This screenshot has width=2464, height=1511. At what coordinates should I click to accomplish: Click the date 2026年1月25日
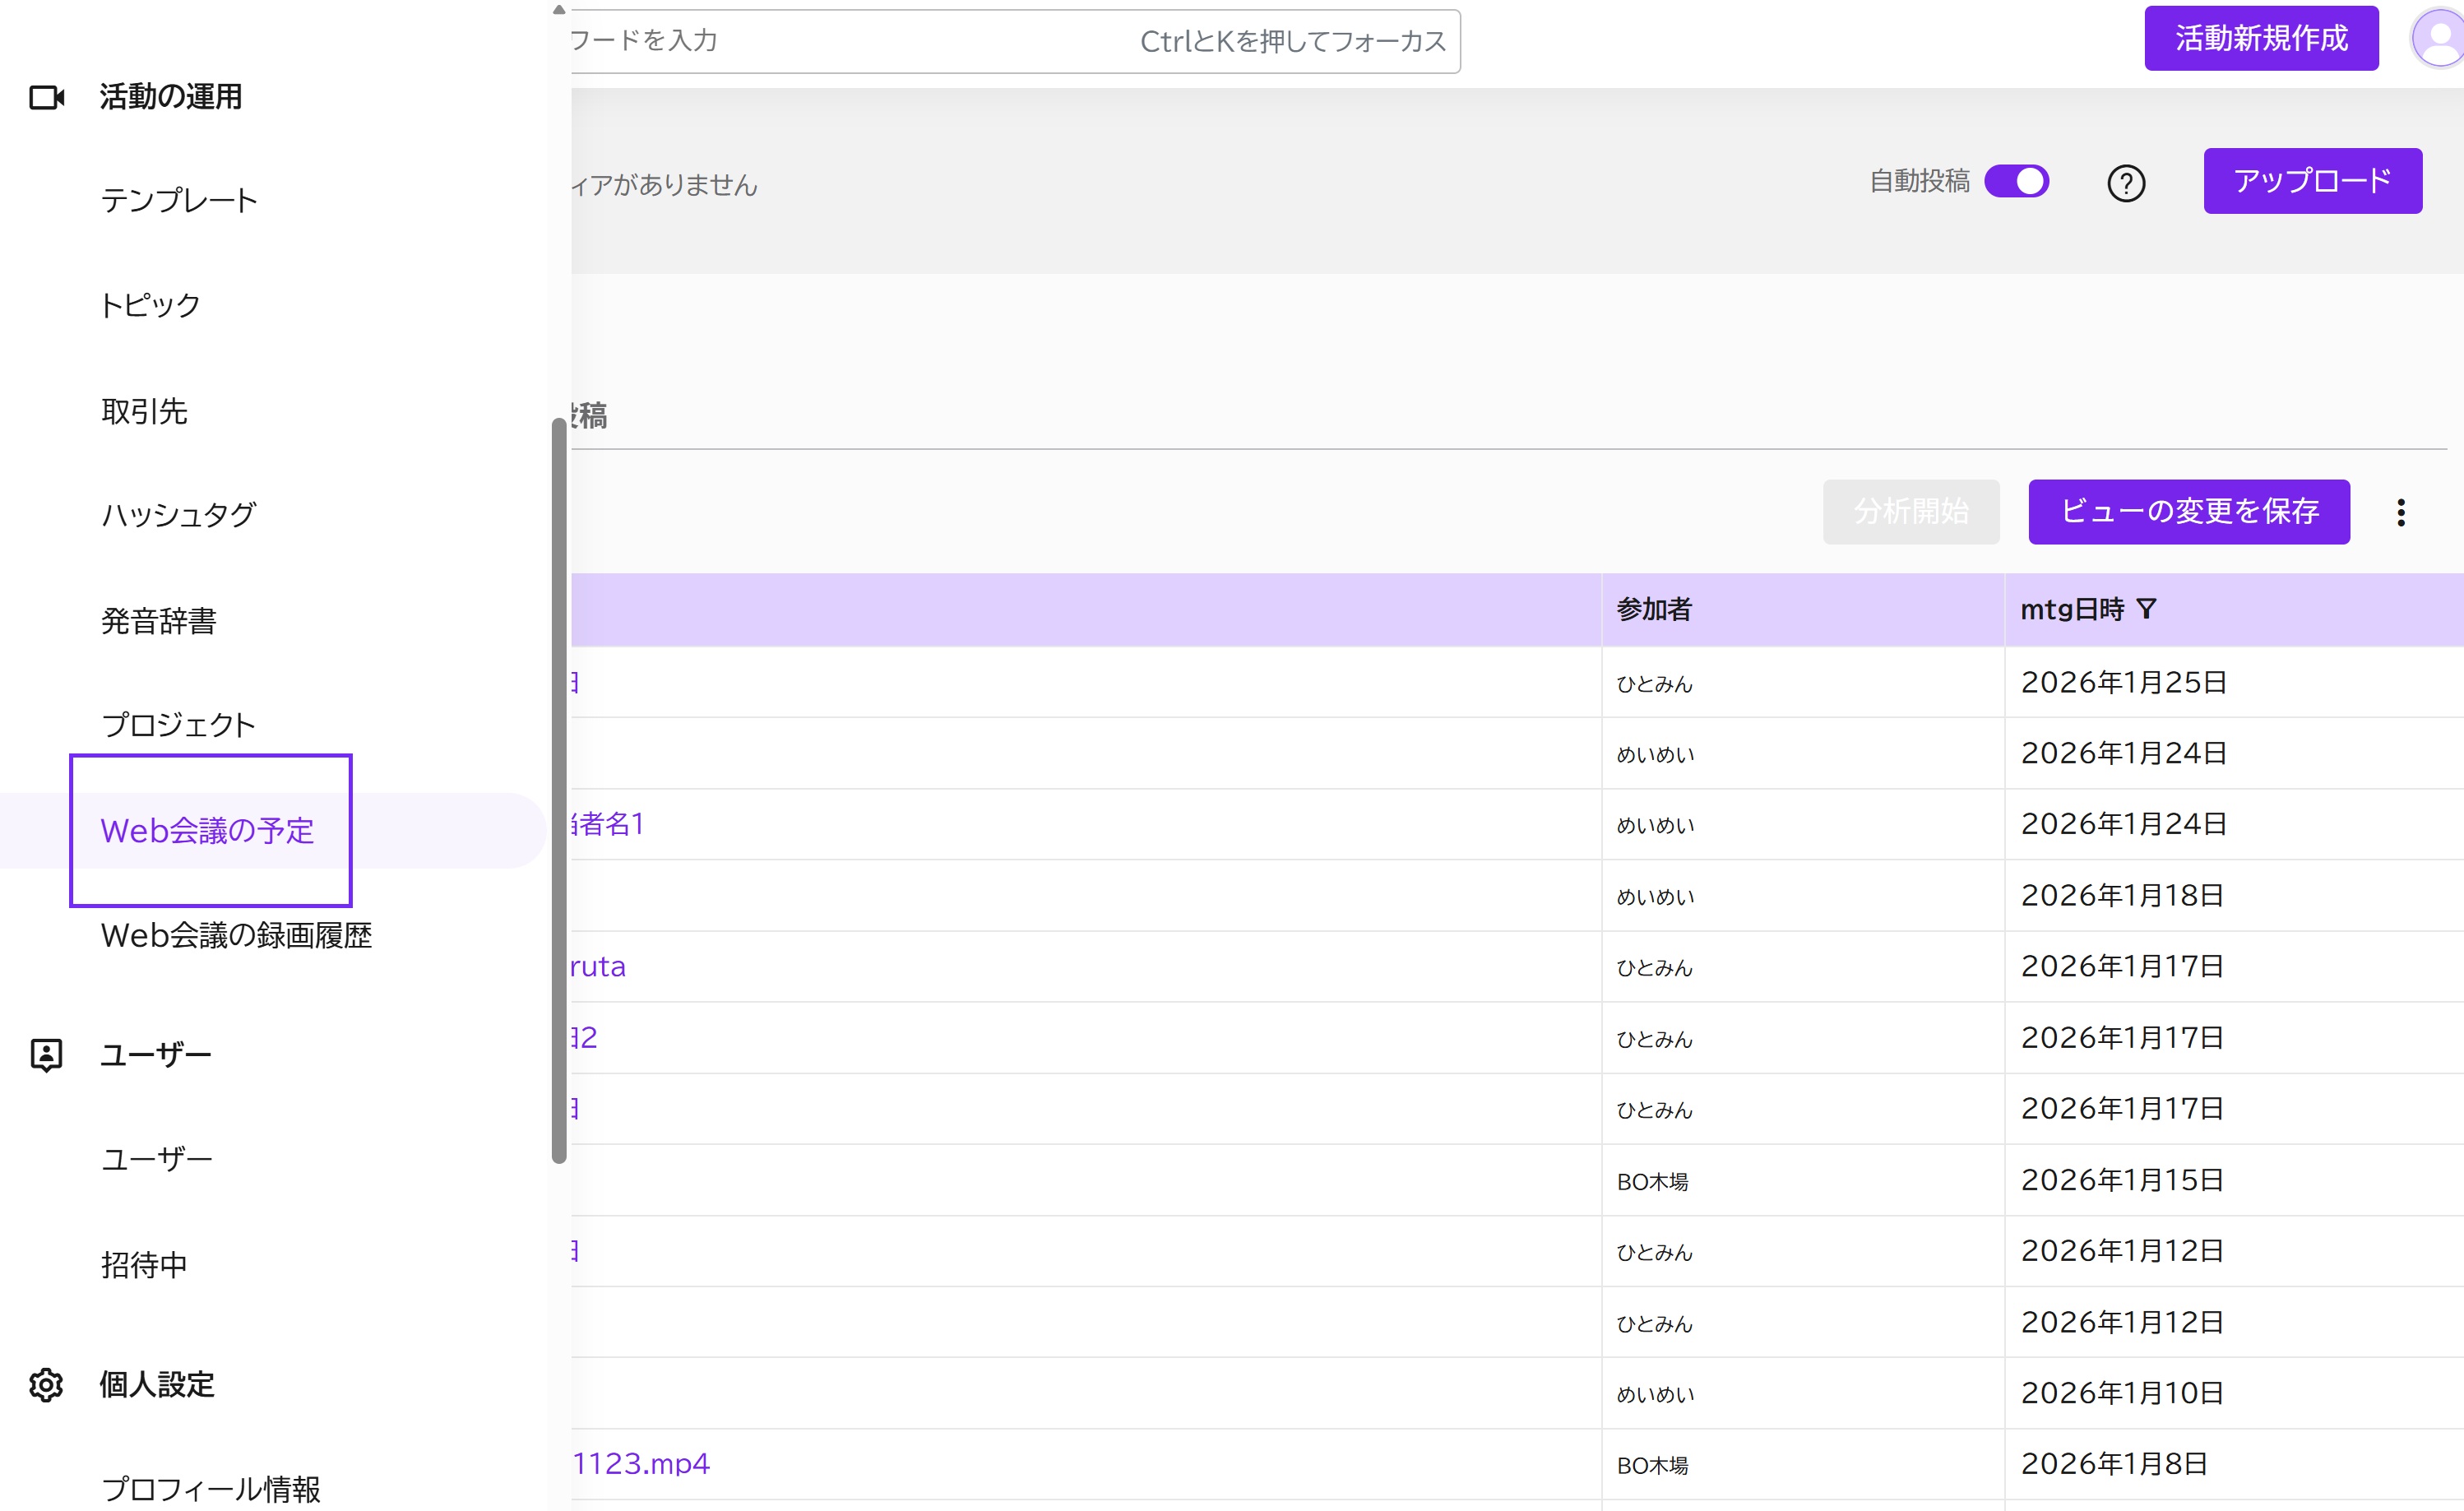tap(2123, 683)
